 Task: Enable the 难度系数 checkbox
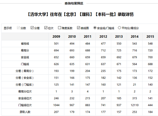click(x=59, y=28)
